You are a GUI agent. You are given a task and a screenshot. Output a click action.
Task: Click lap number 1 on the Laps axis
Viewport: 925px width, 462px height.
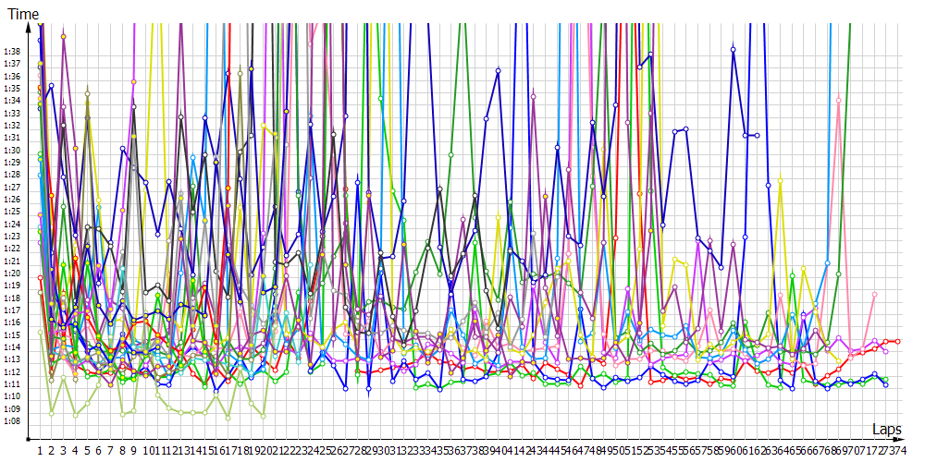(x=40, y=450)
